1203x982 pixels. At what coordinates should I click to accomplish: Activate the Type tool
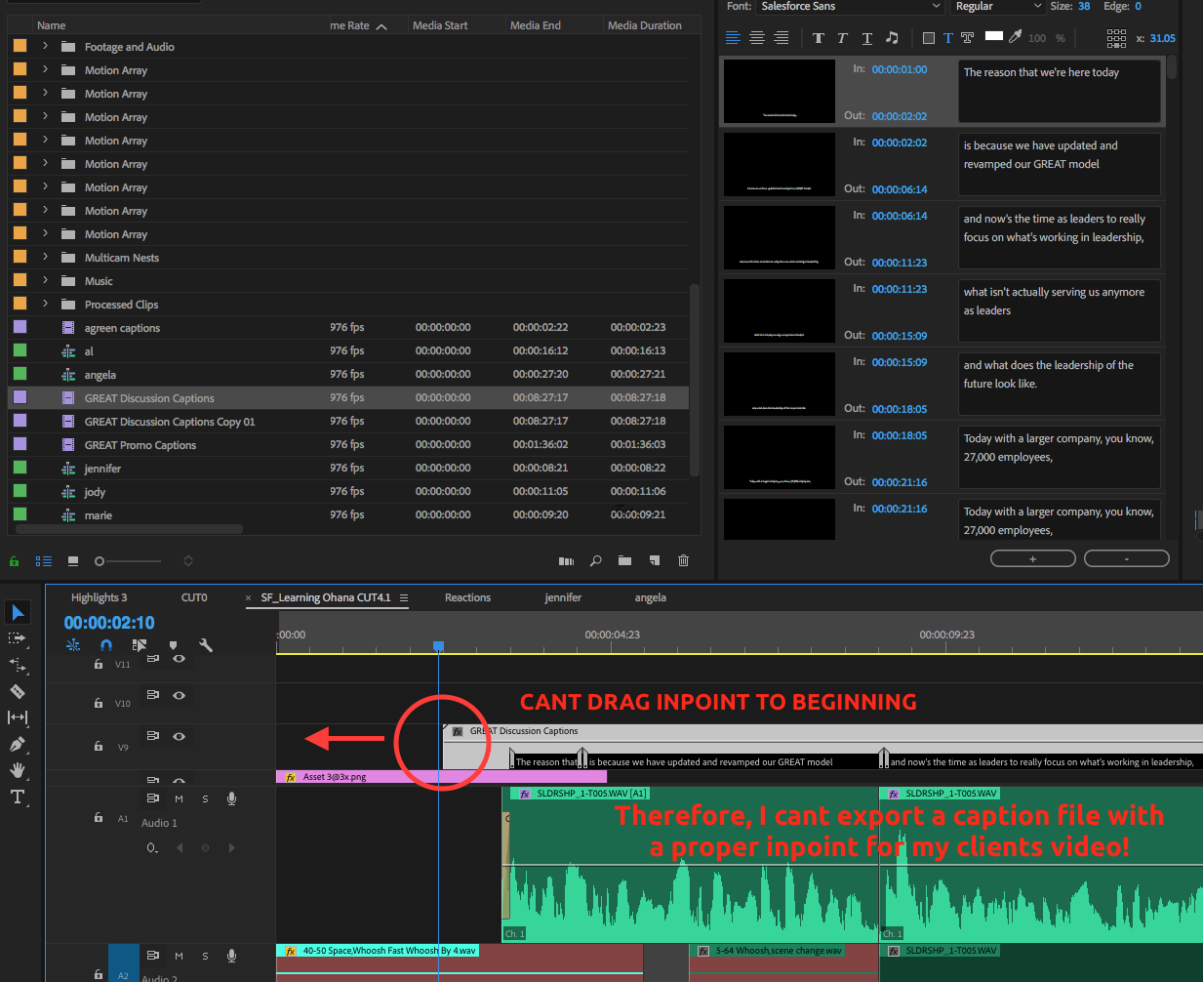(18, 797)
